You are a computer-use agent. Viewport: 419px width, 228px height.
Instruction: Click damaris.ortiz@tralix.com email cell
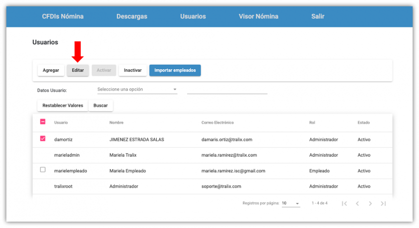(227, 140)
